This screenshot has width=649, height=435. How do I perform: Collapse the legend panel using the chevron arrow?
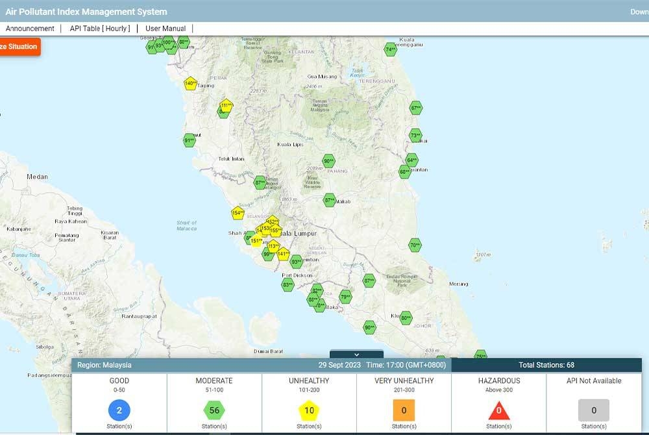(356, 354)
